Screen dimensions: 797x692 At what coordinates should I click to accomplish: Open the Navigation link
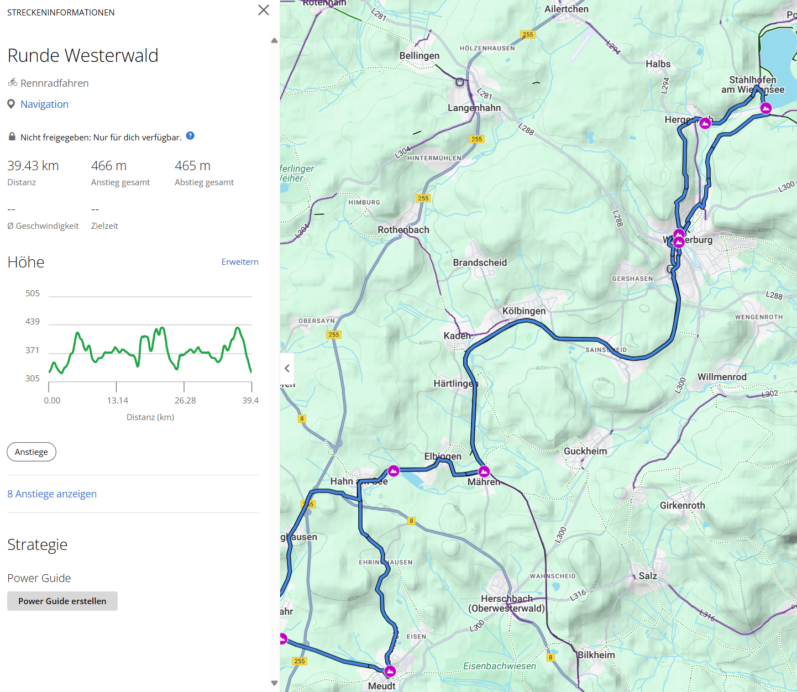[44, 104]
